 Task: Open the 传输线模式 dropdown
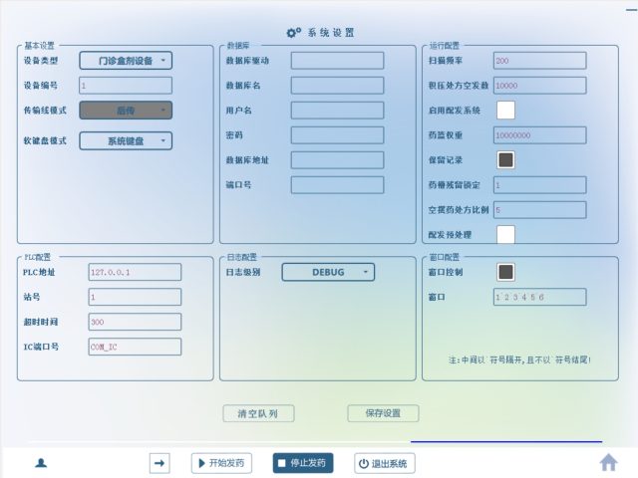point(126,111)
